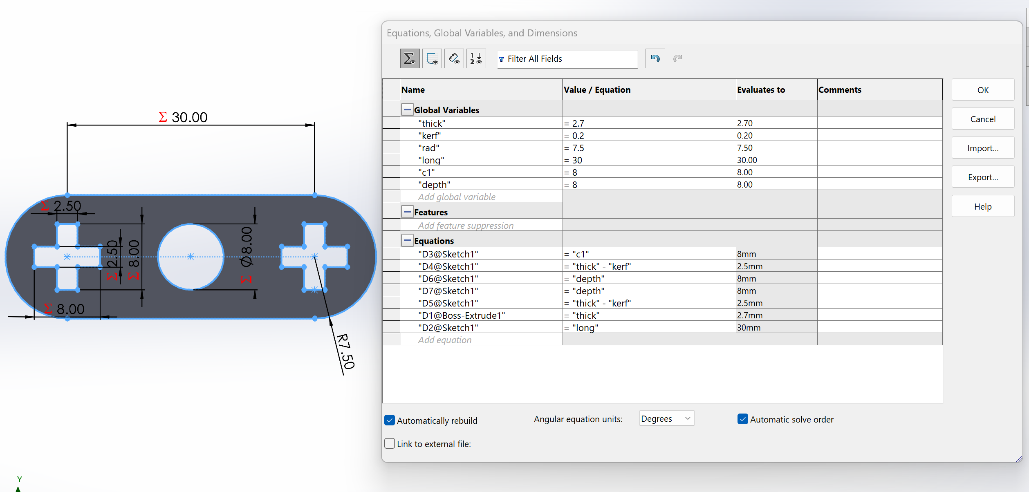Screen dimensions: 1029x492
Task: Click the filter funnel icon
Action: click(502, 59)
